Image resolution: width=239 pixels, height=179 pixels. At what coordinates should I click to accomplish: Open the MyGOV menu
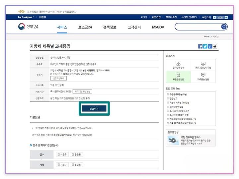[158, 27]
